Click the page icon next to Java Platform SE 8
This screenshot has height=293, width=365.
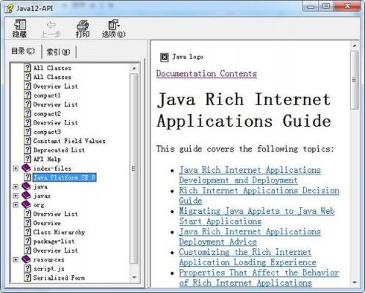pos(28,177)
